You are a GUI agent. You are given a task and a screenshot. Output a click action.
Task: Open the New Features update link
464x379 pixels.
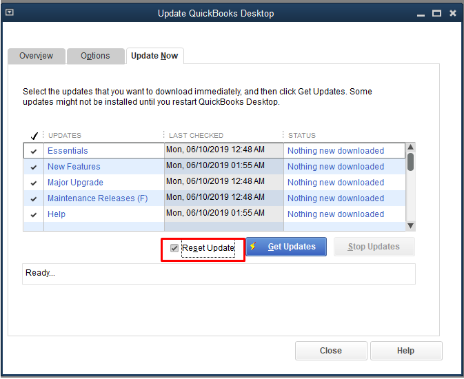[74, 167]
